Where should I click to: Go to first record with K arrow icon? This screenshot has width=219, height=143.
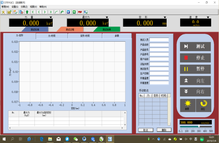pyautogui.click(x=33, y=12)
